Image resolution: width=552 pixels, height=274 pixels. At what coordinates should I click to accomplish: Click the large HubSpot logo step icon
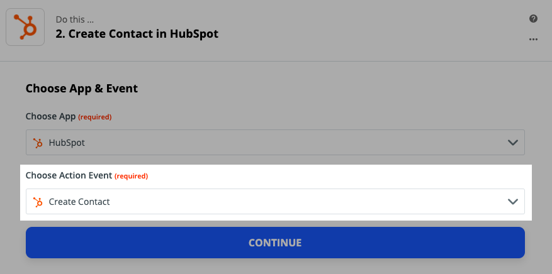(25, 27)
